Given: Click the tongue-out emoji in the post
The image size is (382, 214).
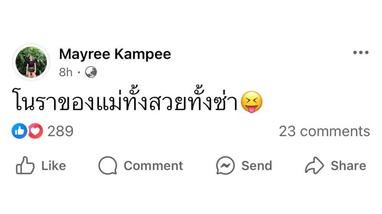Looking at the screenshot, I should (251, 103).
